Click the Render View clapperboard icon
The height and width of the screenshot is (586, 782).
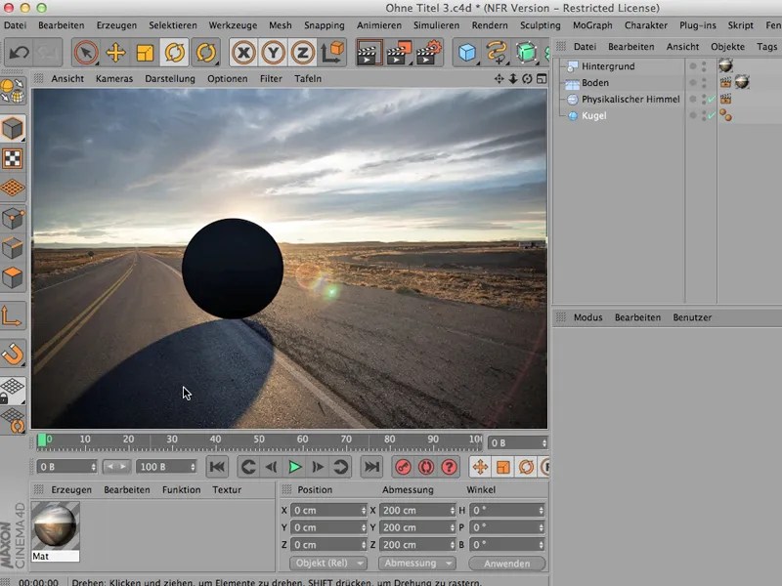(x=369, y=53)
